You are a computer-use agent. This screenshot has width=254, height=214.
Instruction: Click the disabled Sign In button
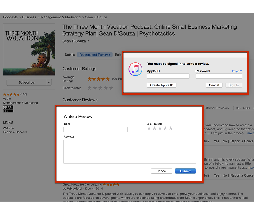[234, 85]
